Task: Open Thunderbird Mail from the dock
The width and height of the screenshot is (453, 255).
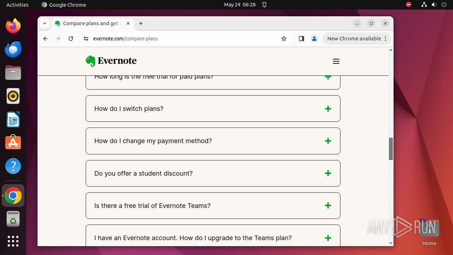Action: [13, 49]
